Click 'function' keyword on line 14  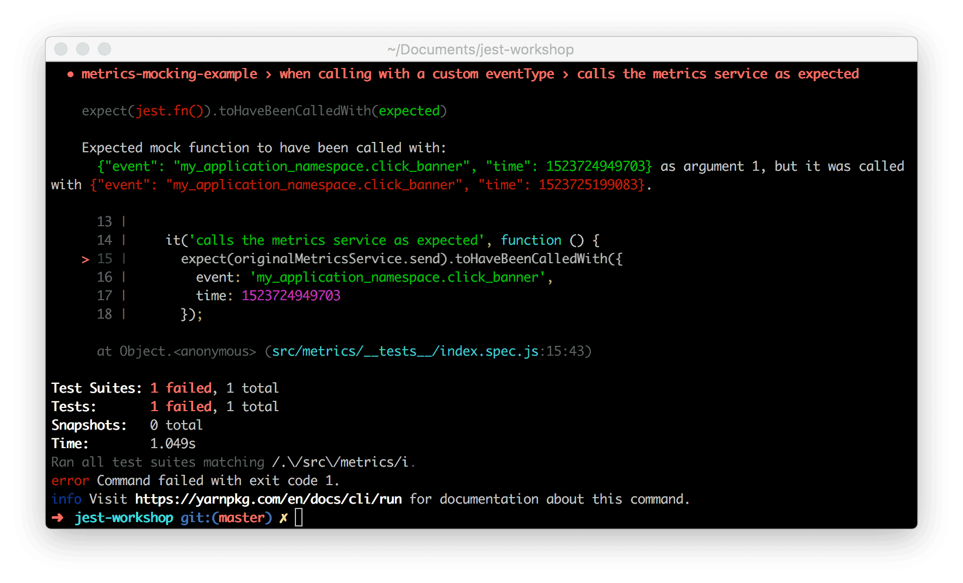pos(531,240)
